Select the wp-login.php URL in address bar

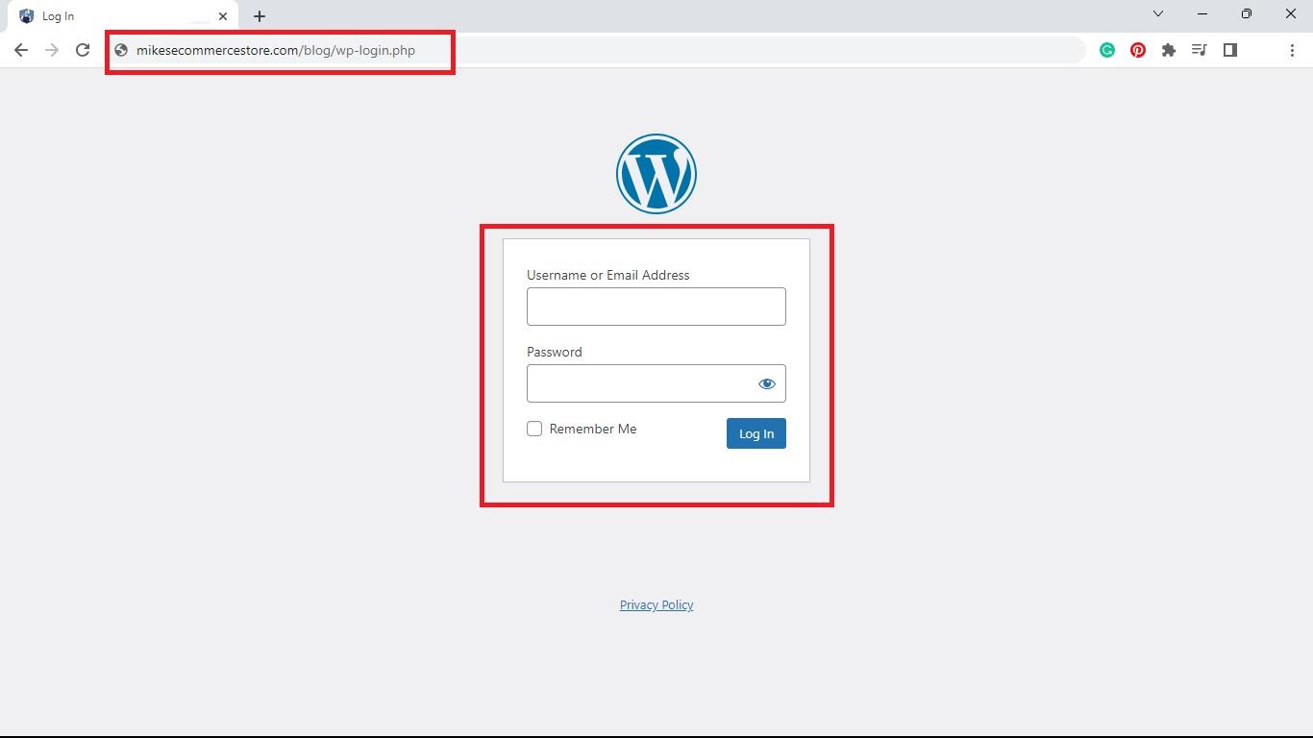276,50
